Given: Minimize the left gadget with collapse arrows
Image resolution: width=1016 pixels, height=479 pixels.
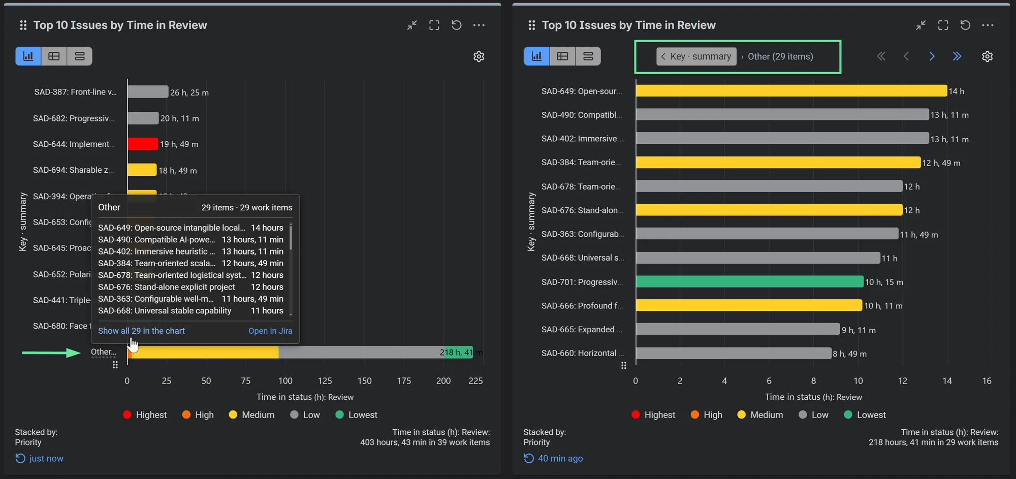Looking at the screenshot, I should coord(412,25).
